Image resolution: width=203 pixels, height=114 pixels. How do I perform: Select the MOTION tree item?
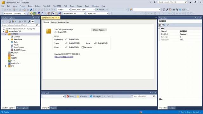point(15,53)
